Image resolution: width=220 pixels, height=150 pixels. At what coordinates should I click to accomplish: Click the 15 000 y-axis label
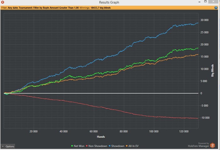(204, 57)
